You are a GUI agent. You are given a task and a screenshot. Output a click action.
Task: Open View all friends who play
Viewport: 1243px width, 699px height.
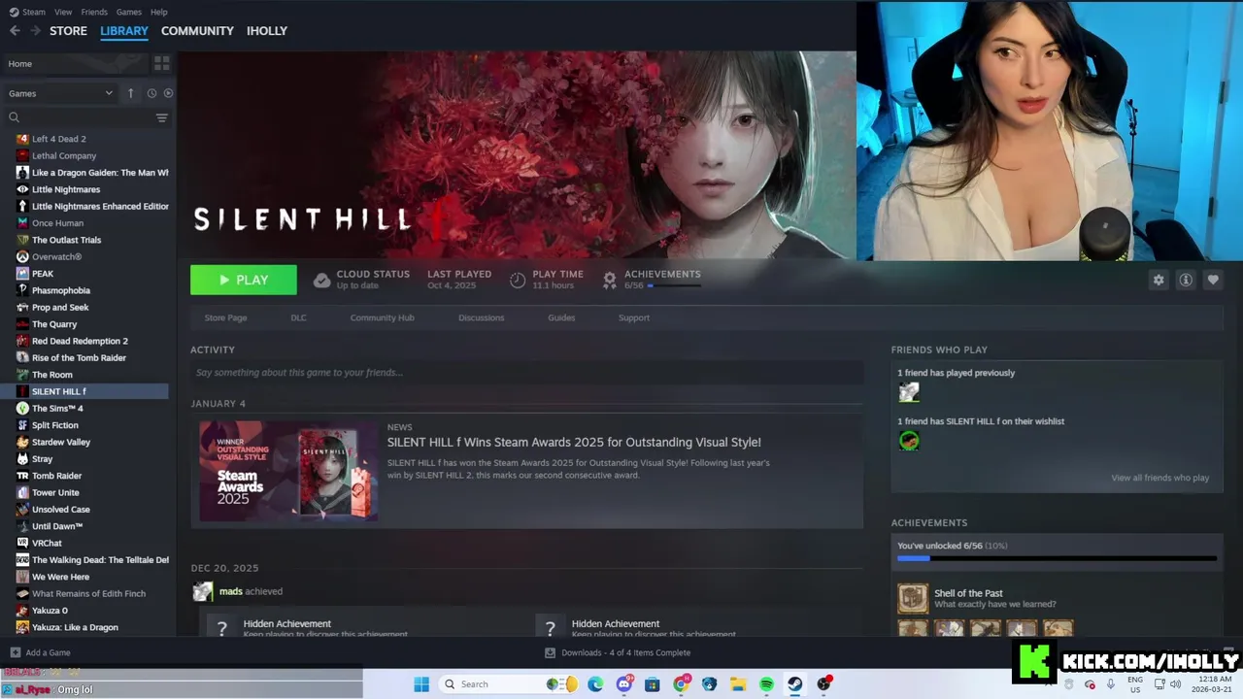pyautogui.click(x=1160, y=478)
